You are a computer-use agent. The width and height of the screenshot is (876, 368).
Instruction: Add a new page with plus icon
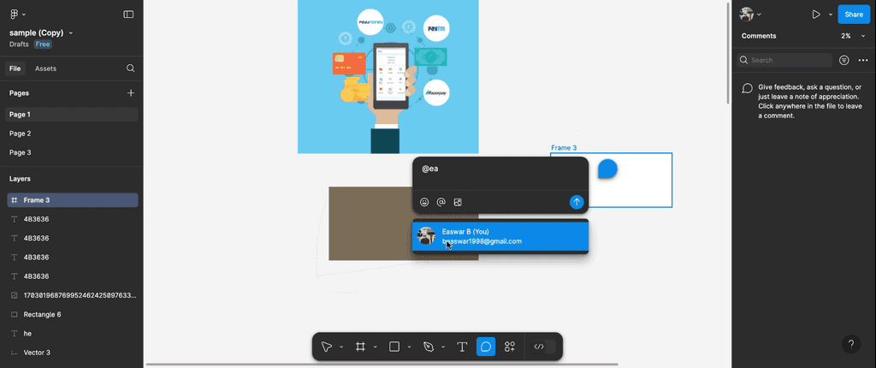(x=131, y=92)
